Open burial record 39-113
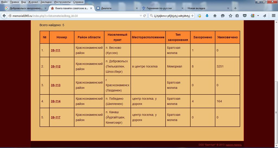Viewport: 278px width, 148px height. coord(55,85)
